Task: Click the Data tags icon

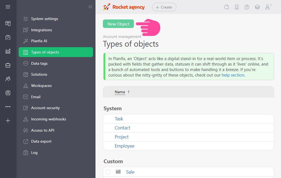Action: point(26,63)
